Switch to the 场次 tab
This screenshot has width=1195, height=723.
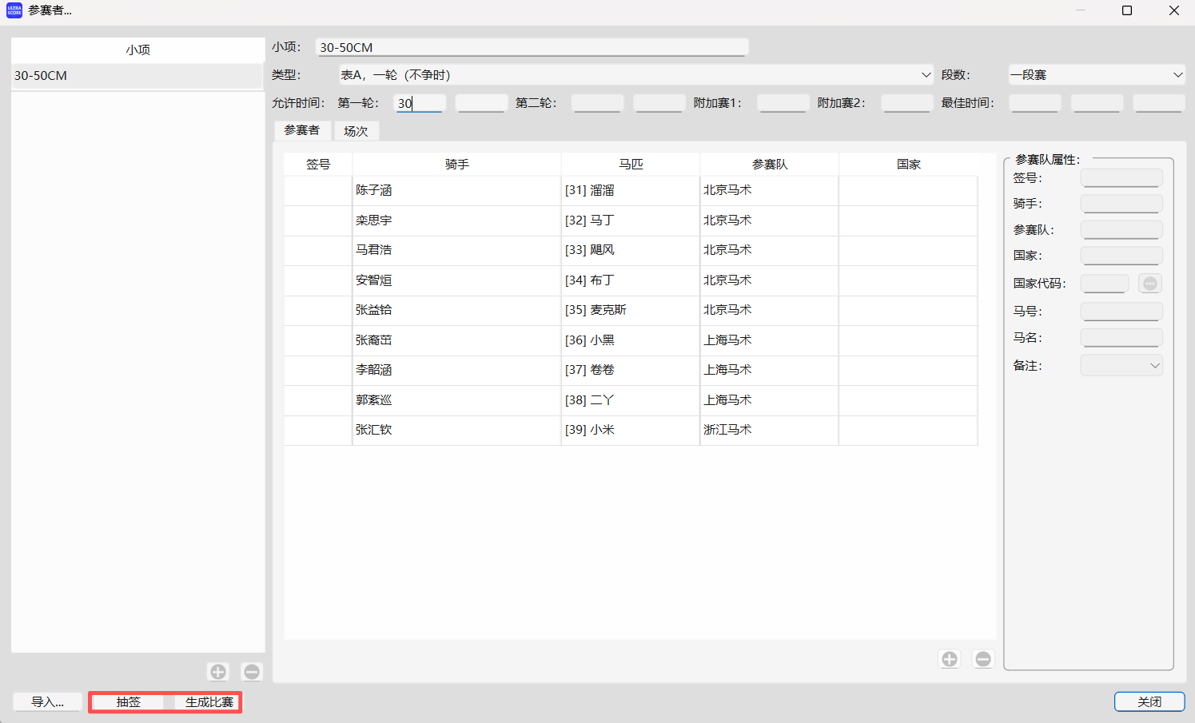pyautogui.click(x=357, y=130)
